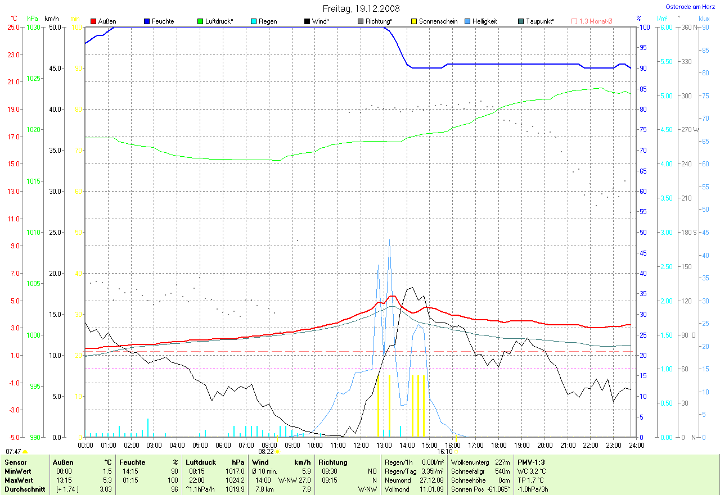Click the sunrise sun icon beside 07:47

[x=25, y=451]
